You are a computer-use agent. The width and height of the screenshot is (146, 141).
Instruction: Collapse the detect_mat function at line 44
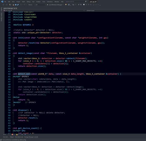coord(13,74)
